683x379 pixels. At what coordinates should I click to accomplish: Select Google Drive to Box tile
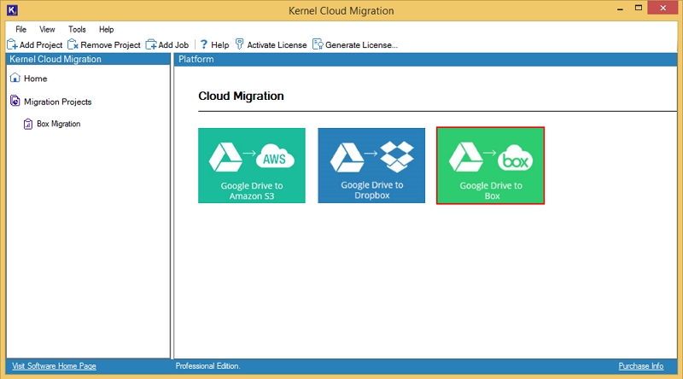(490, 166)
